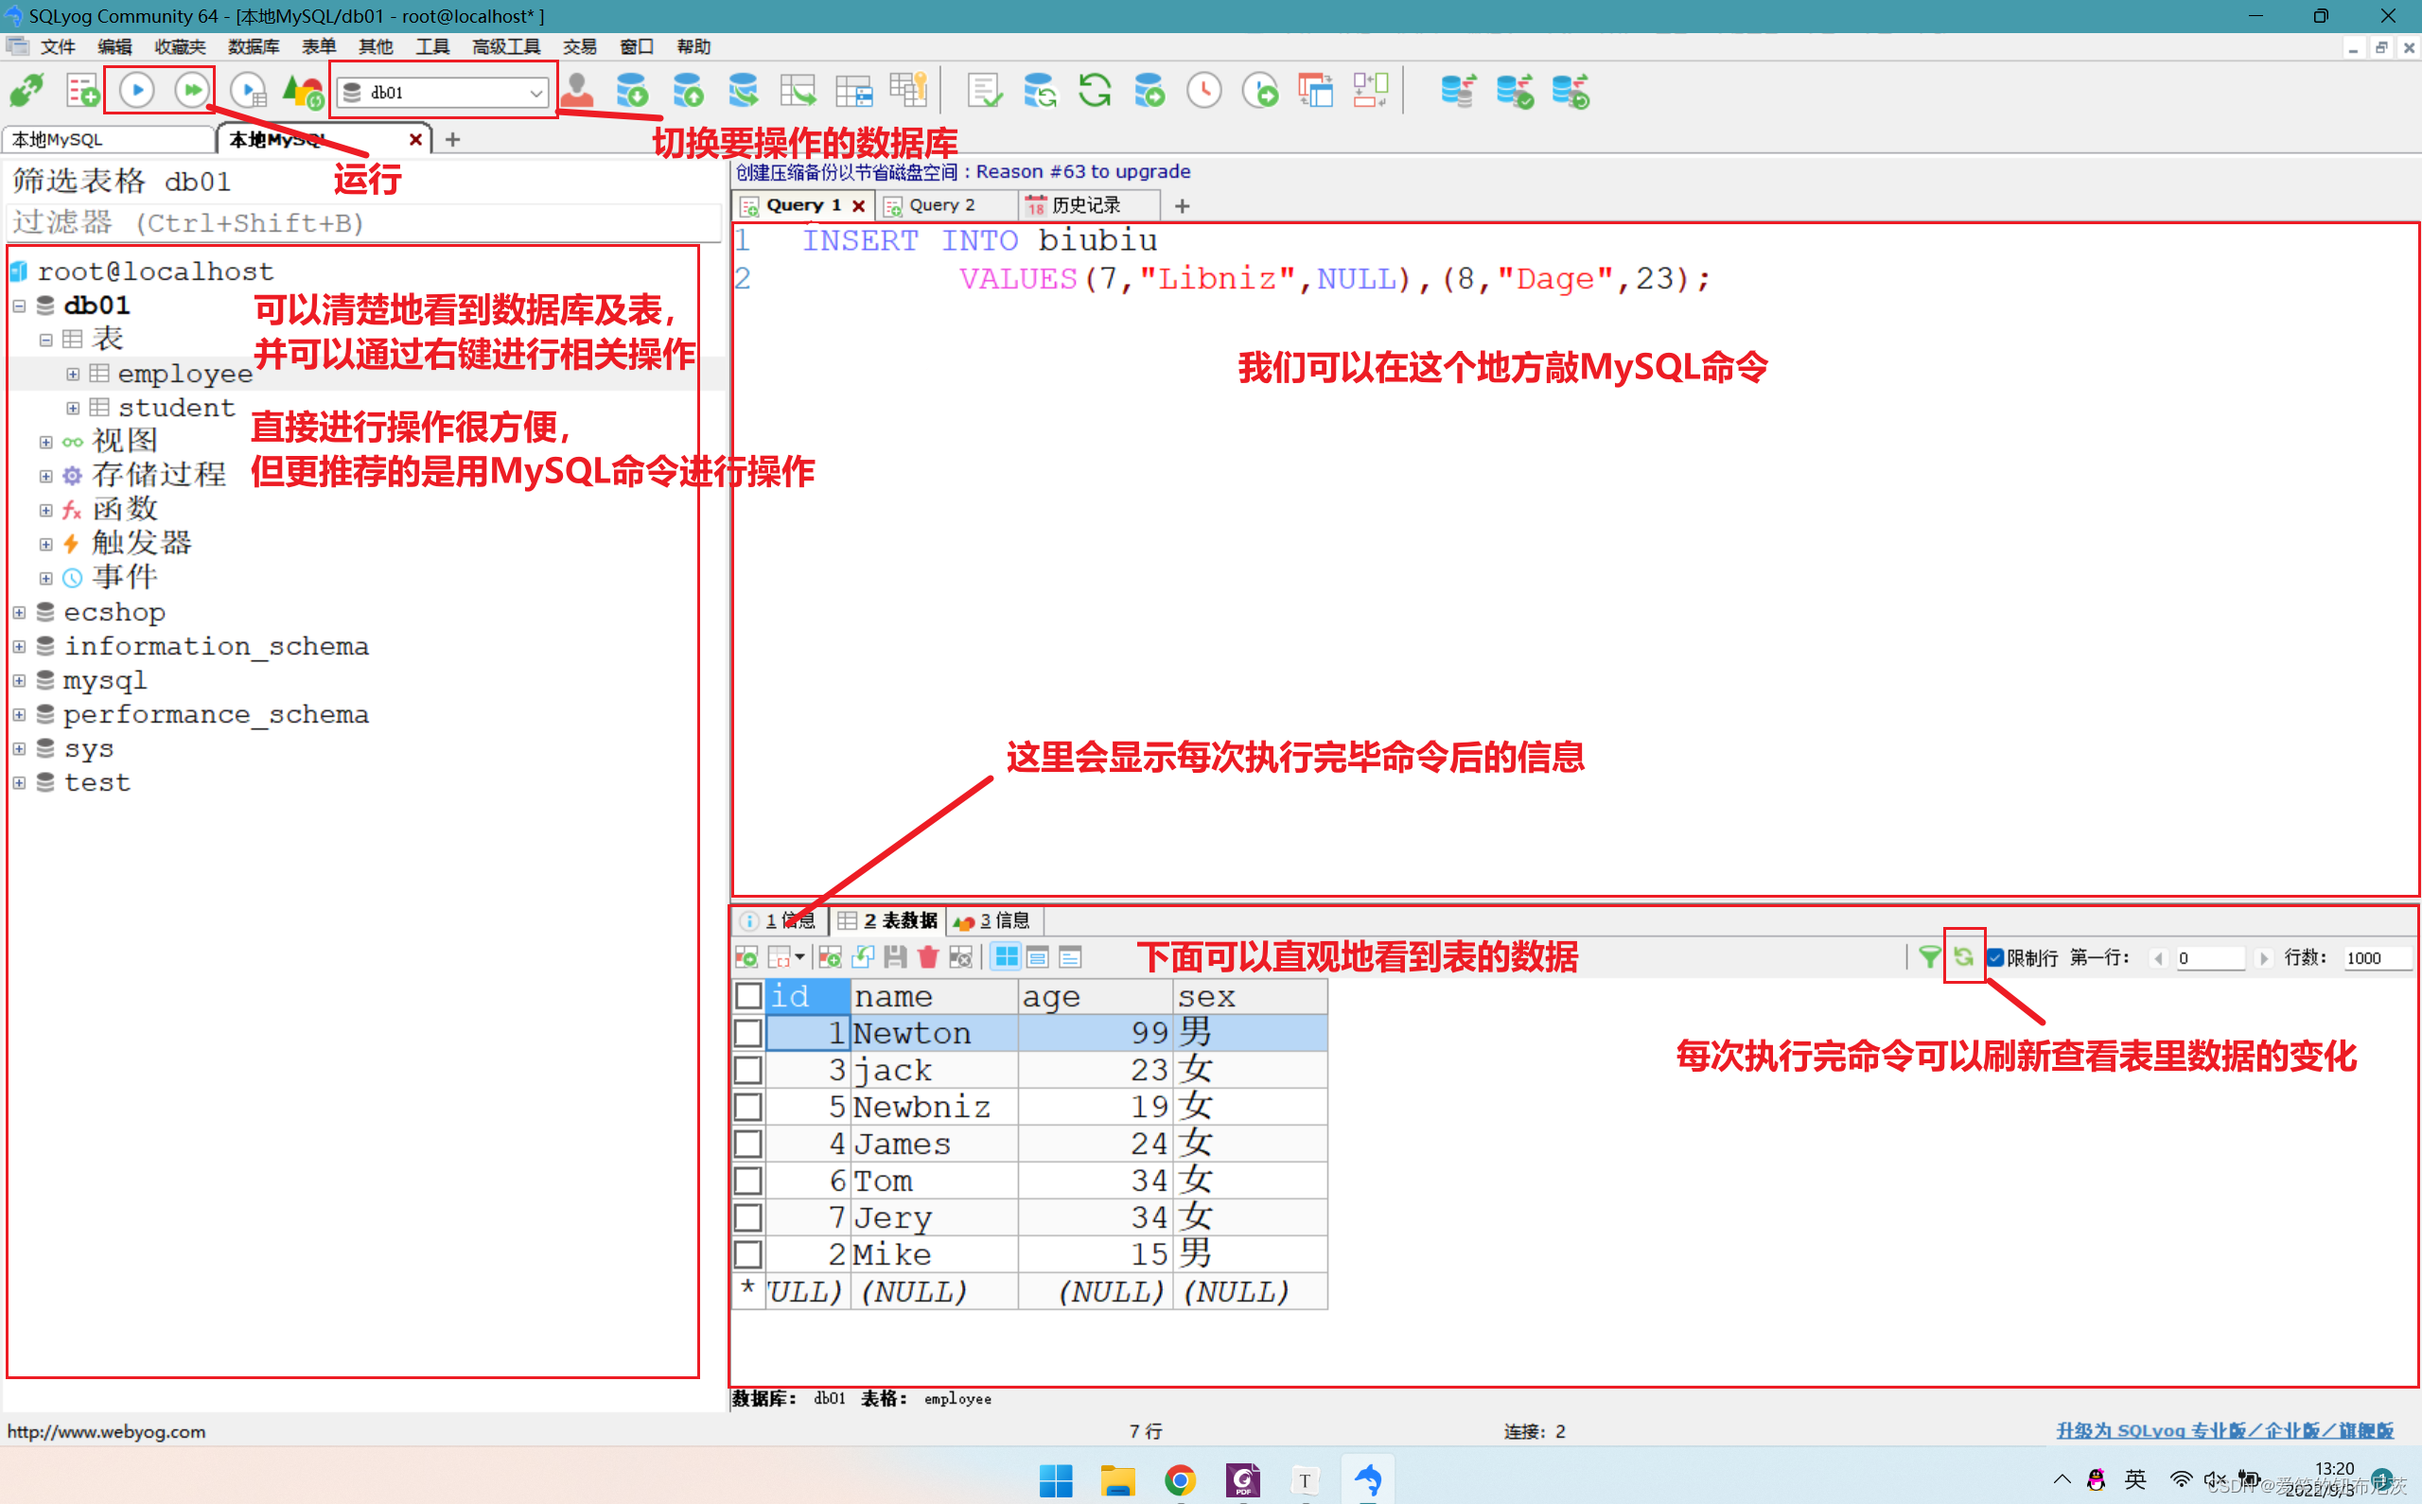Click the format query shapes icon
2422x1504 pixels.
304,92
